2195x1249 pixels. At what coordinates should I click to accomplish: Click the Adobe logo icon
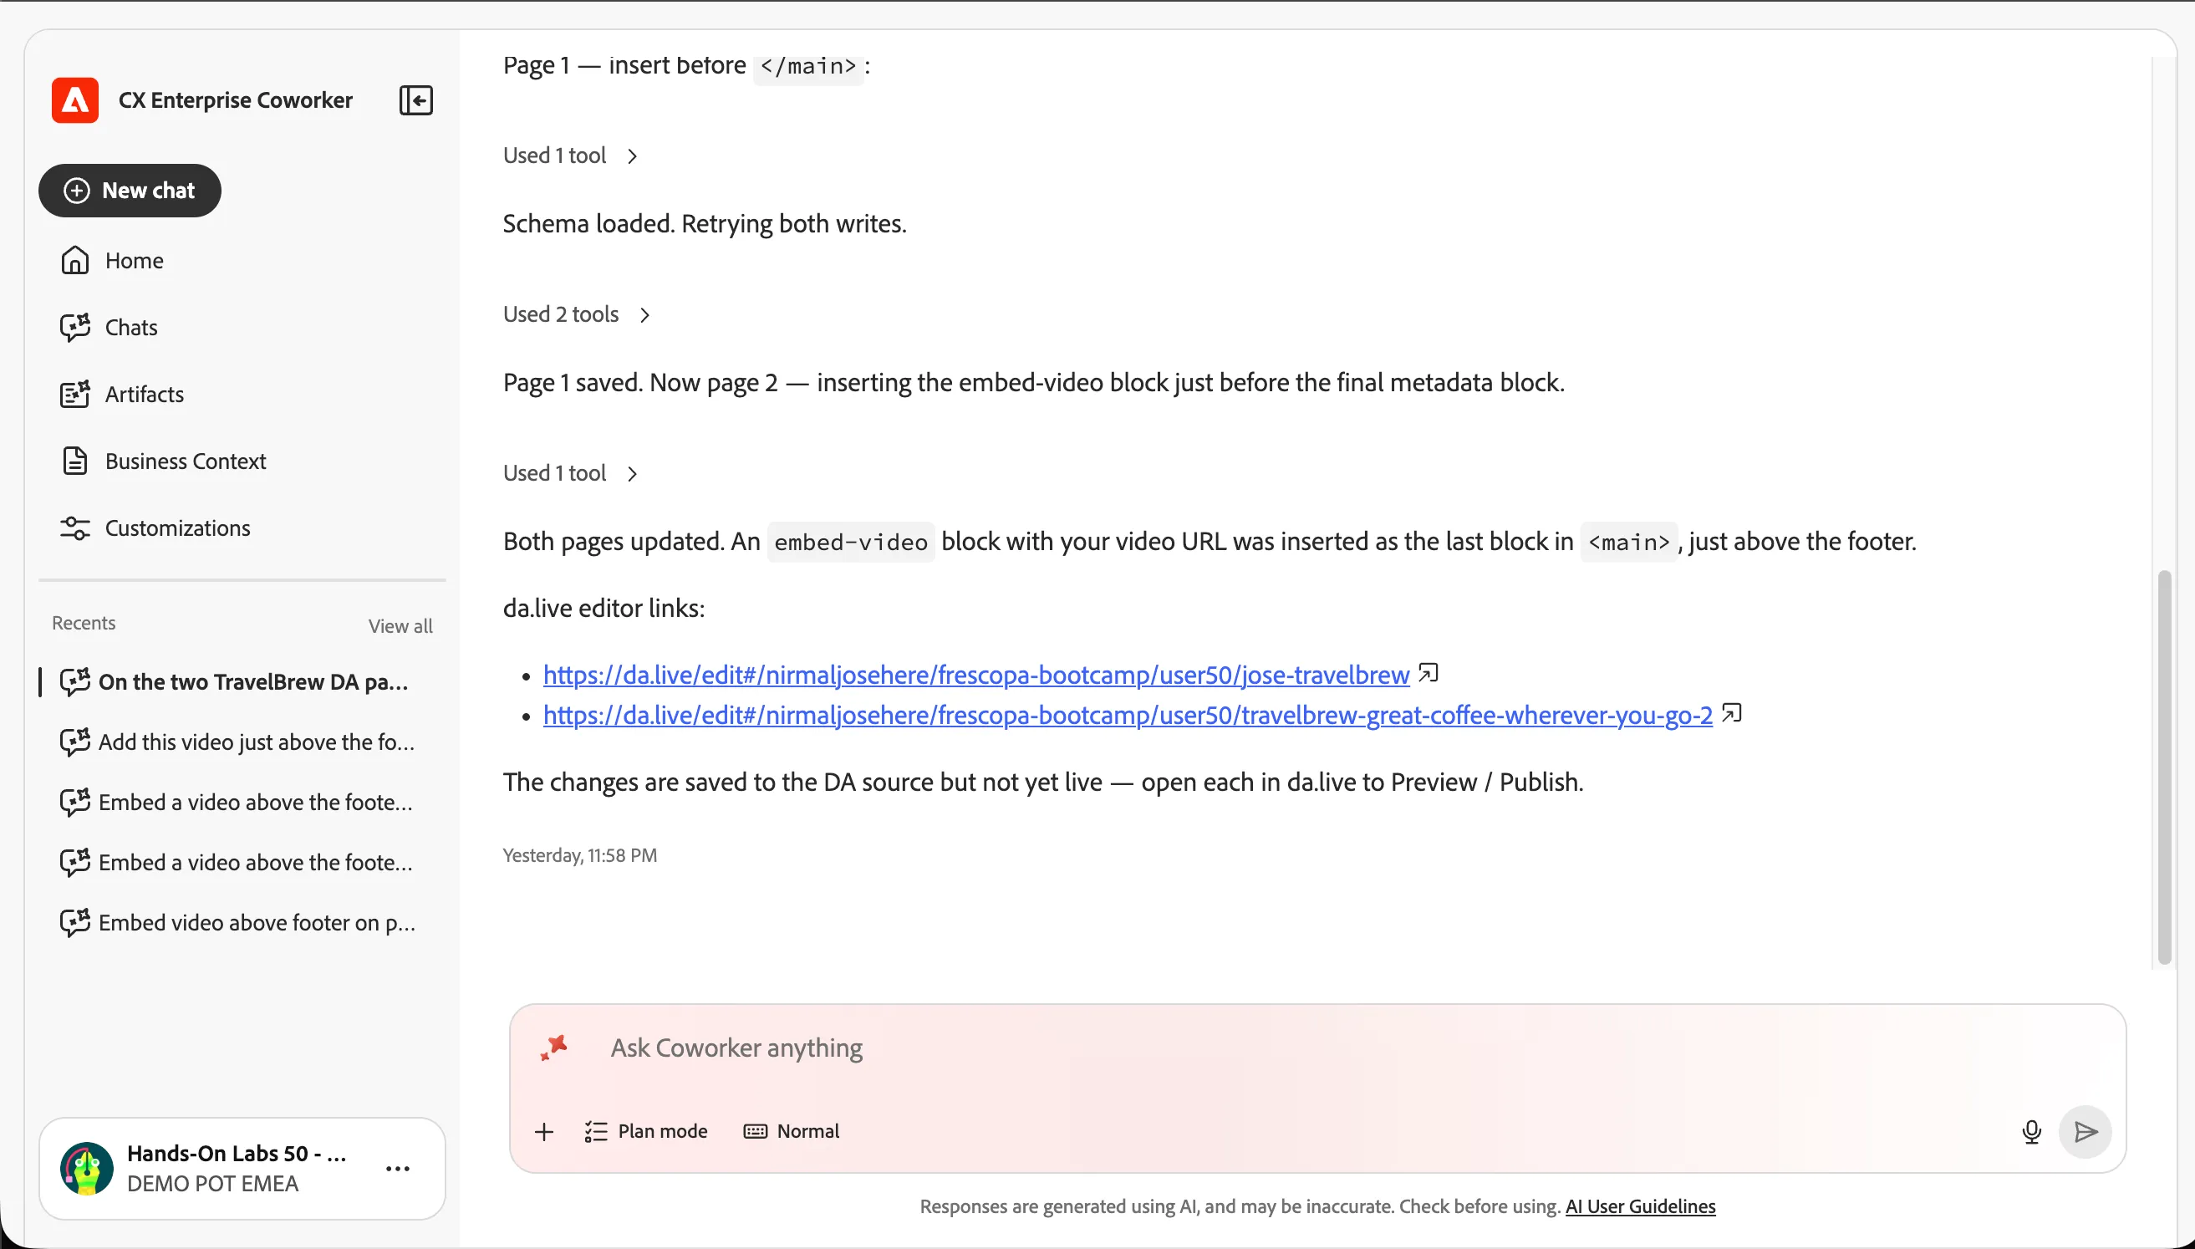coord(74,100)
